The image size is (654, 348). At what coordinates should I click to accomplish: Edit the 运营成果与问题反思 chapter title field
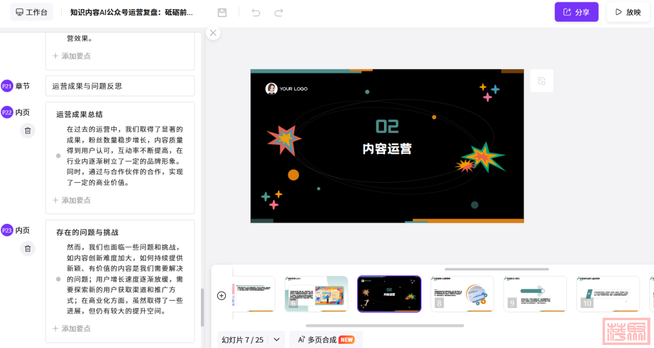(120, 86)
